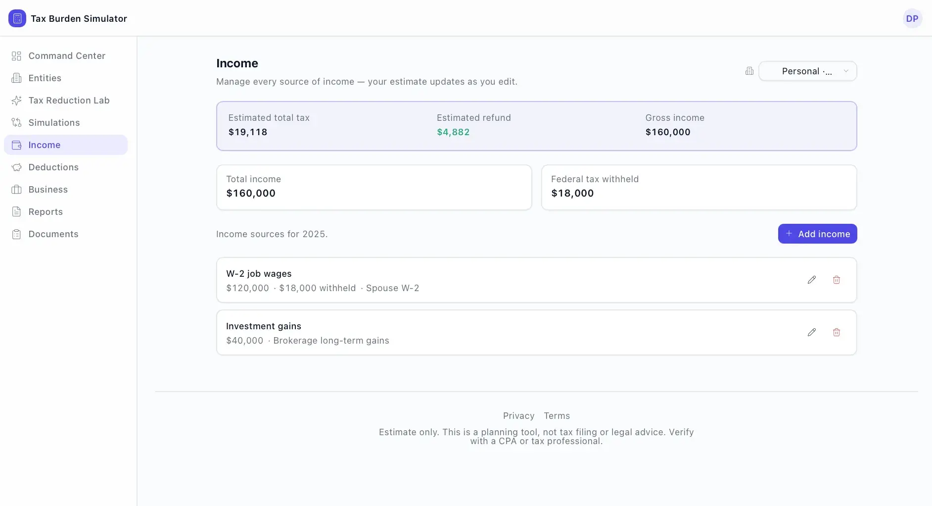Click the Estimated total tax value $19,118
Image resolution: width=932 pixels, height=506 pixels.
pos(248,132)
